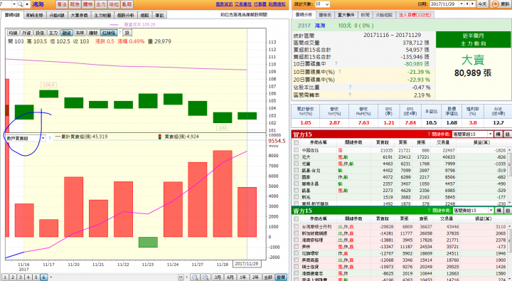Image resolution: width=512 pixels, height=281 pixels.
Task: Check the 台灣摩根士丹利 row checkbox
Action: click(x=296, y=226)
